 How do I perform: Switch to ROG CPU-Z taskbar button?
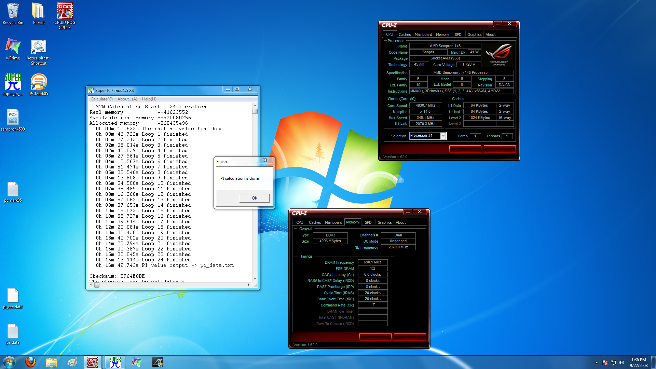pyautogui.click(x=93, y=362)
